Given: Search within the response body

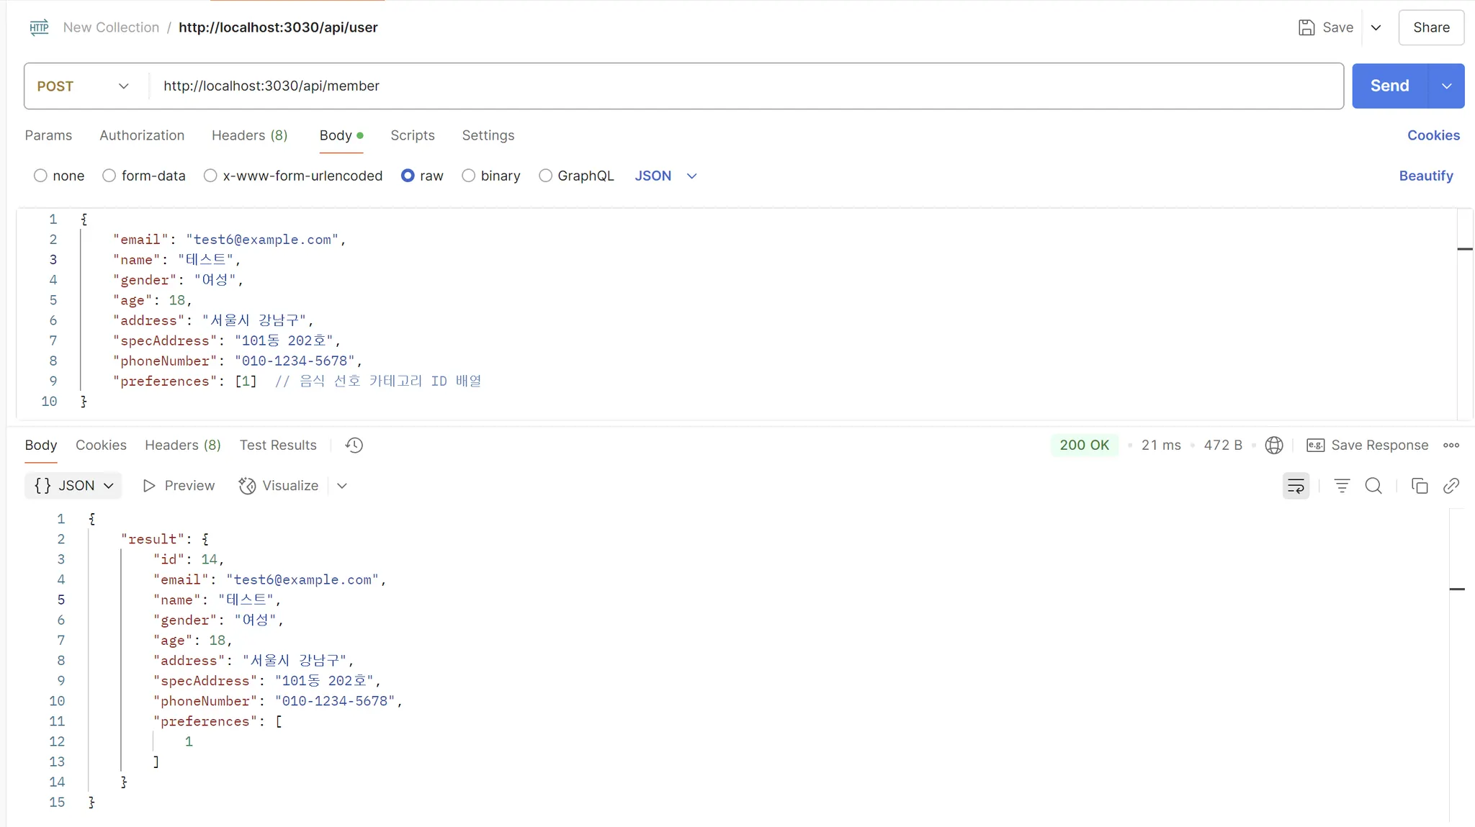Looking at the screenshot, I should (x=1373, y=486).
